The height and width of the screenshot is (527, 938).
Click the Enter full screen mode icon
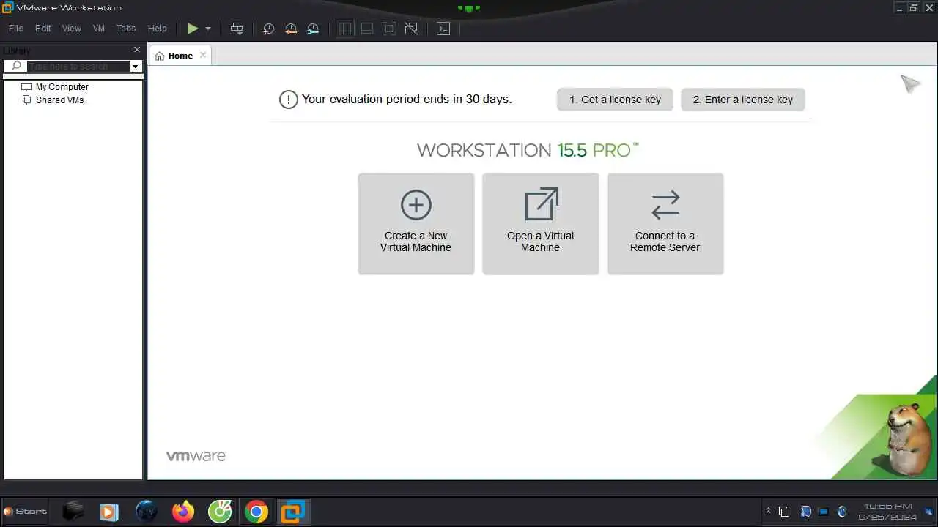pyautogui.click(x=389, y=29)
